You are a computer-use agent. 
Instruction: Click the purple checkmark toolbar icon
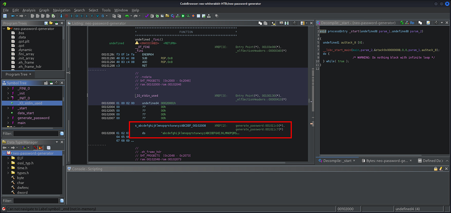pos(147,16)
